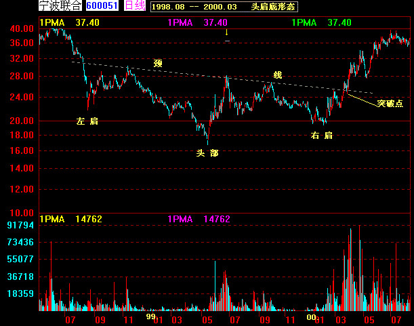The image size is (414, 326).
Task: Select the magenta 1PMA 14762 volume label
Action: (x=199, y=220)
